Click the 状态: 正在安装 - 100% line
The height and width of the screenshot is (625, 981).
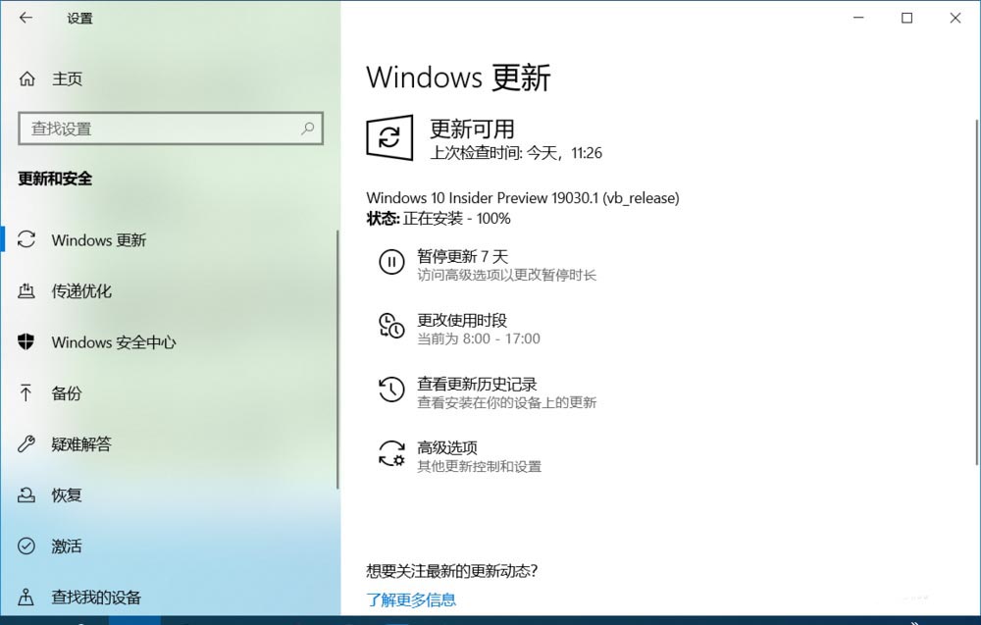tap(439, 219)
